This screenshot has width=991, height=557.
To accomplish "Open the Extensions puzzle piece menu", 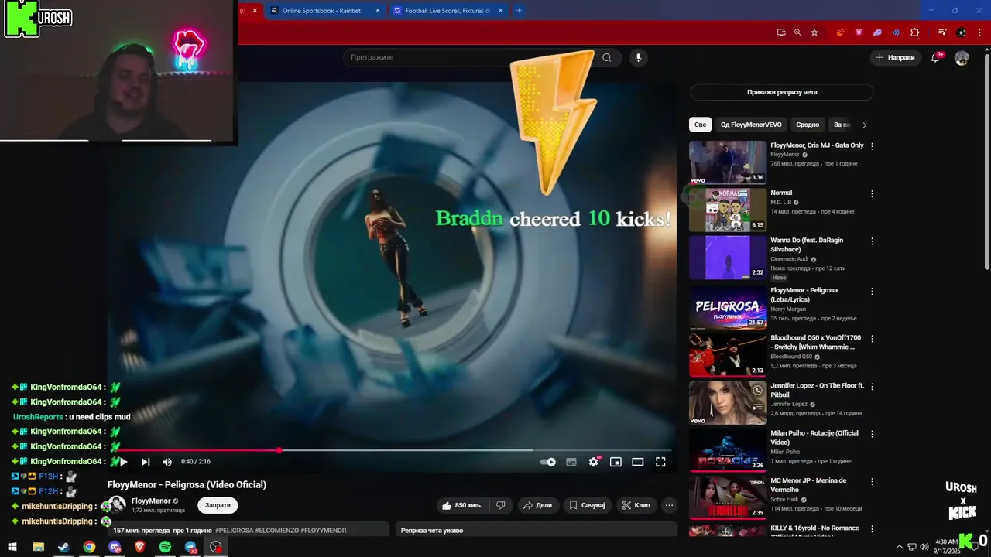I will (x=914, y=32).
